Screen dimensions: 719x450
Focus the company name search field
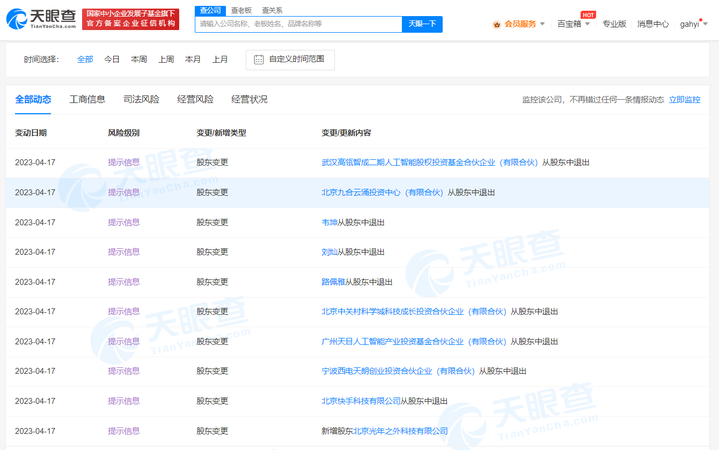click(298, 24)
